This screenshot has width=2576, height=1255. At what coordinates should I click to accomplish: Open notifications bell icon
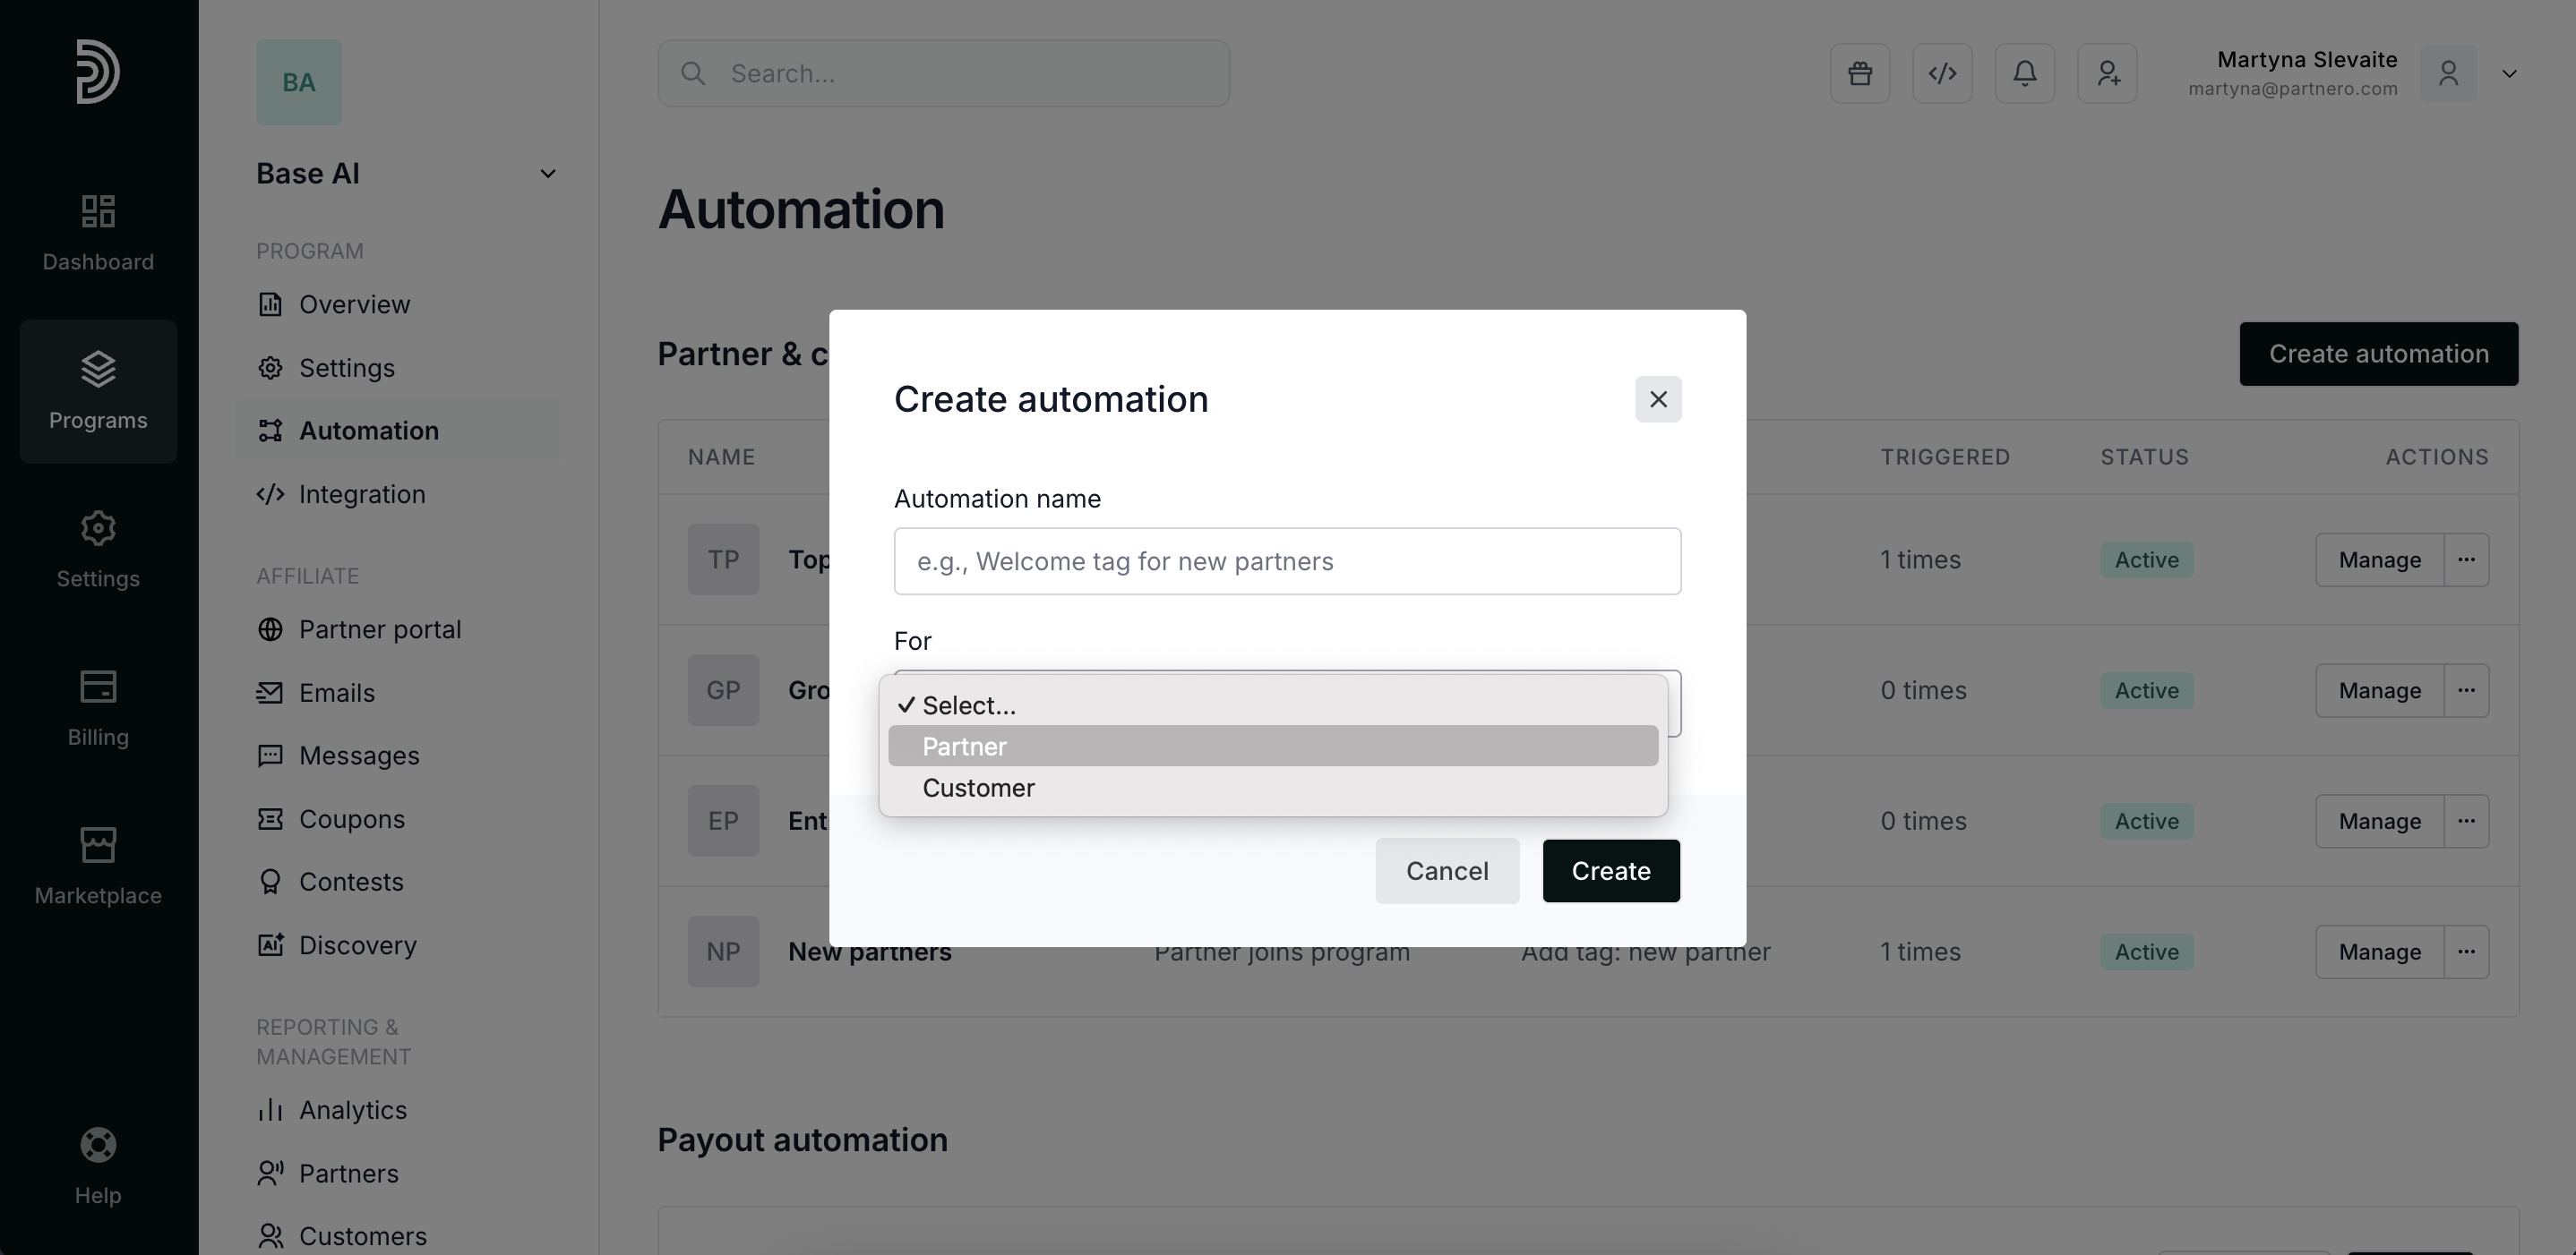click(x=2024, y=73)
